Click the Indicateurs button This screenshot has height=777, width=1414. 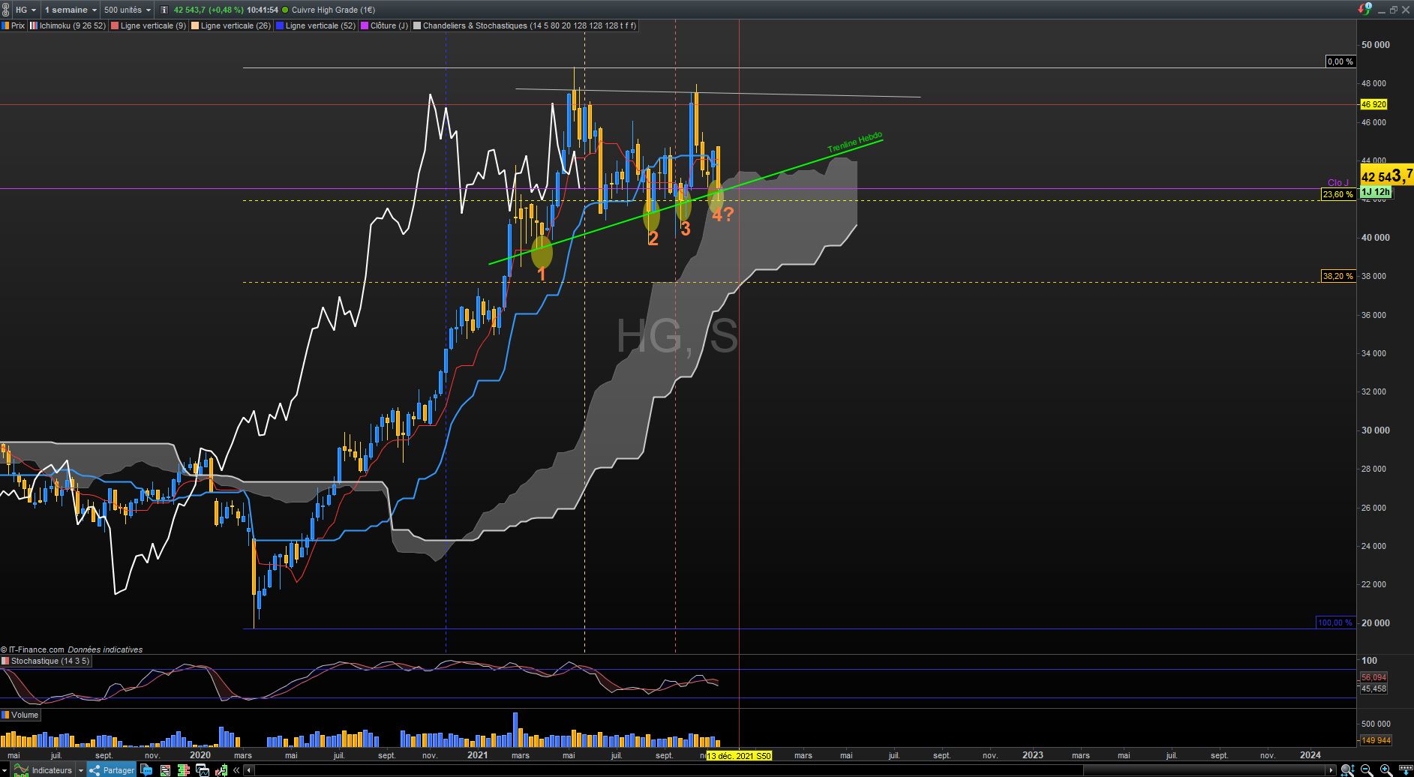click(44, 770)
